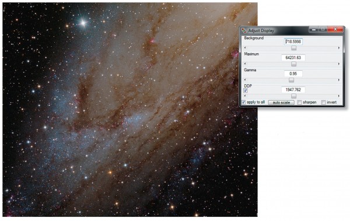Click the left arrow of Background slider
This screenshot has height=221, width=350.
(x=245, y=48)
